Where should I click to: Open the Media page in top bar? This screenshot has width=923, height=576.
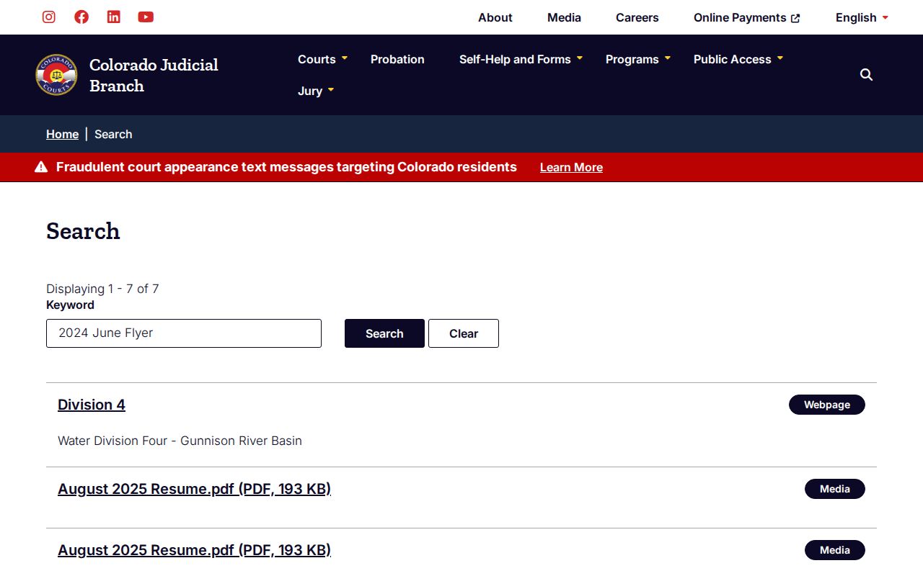tap(564, 17)
